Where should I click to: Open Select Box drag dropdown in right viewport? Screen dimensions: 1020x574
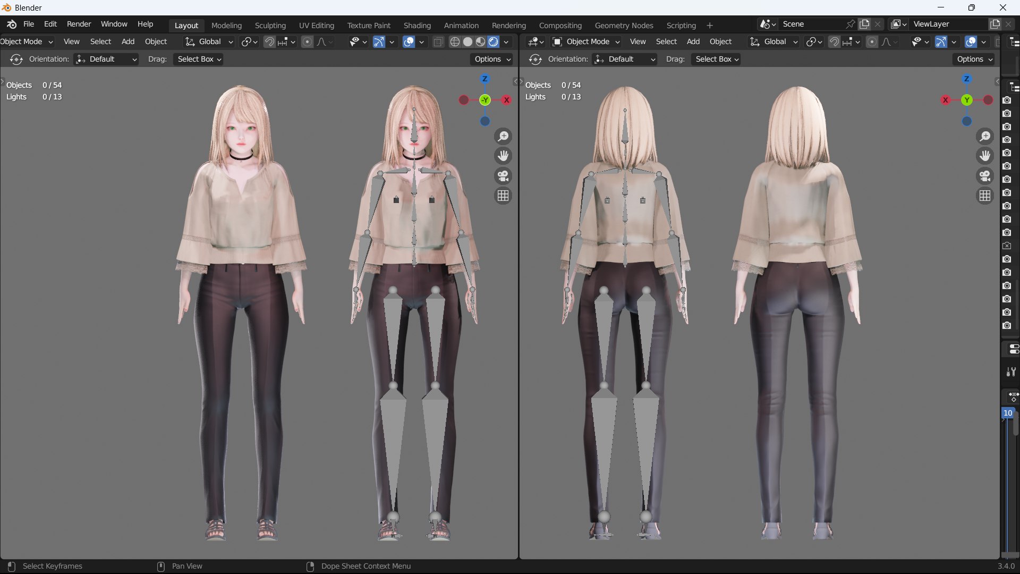point(717,59)
